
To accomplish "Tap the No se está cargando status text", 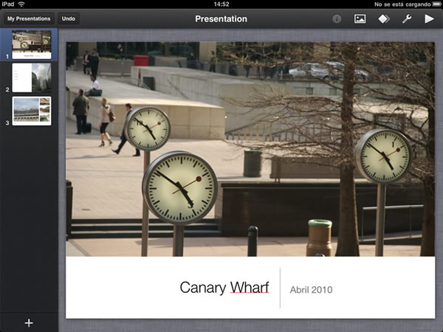I will [402, 4].
